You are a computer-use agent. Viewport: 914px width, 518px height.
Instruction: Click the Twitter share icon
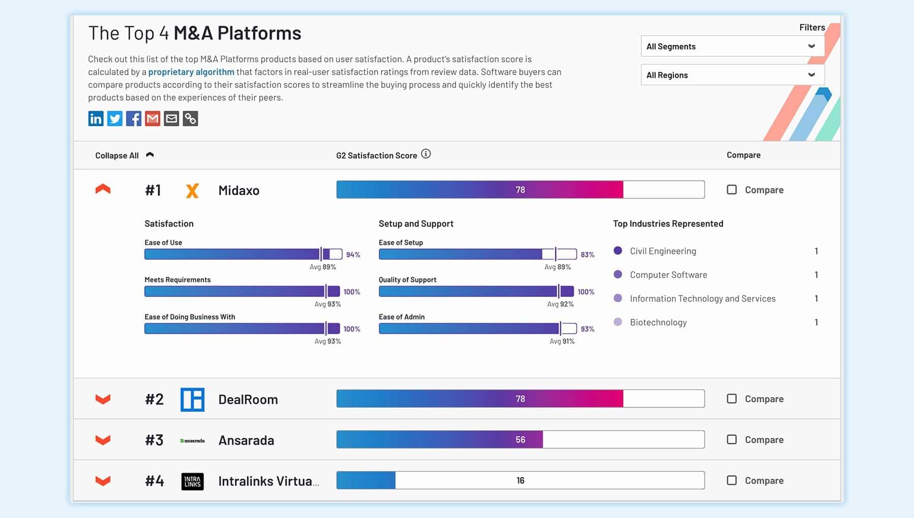(115, 119)
